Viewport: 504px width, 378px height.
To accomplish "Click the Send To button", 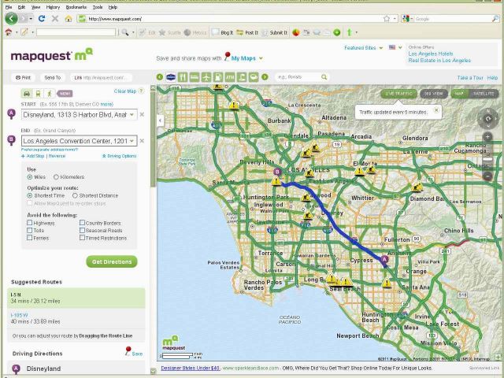I will click(x=53, y=77).
